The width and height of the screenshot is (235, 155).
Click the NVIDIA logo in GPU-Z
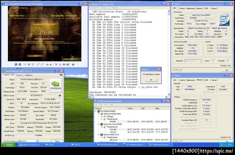55,85
